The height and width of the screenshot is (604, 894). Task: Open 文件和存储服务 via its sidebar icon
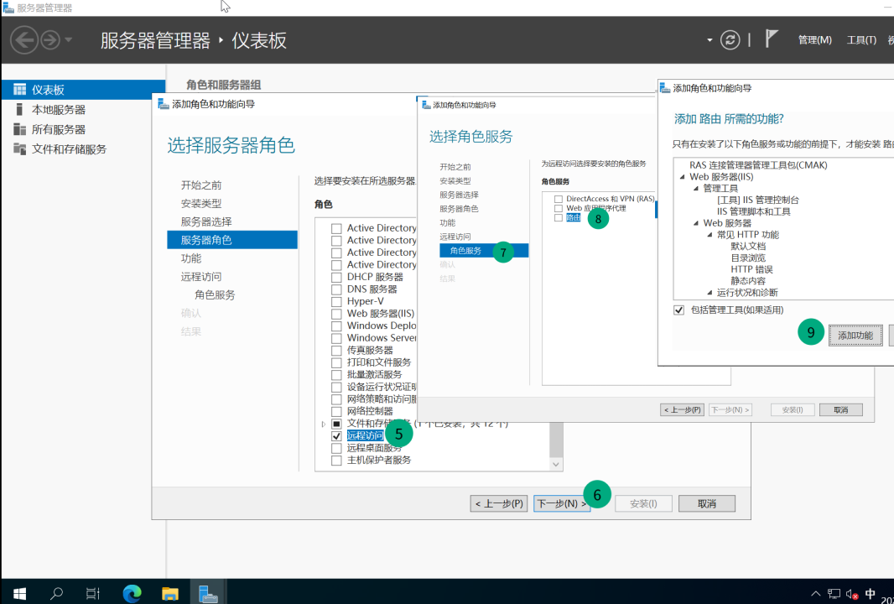coord(19,149)
